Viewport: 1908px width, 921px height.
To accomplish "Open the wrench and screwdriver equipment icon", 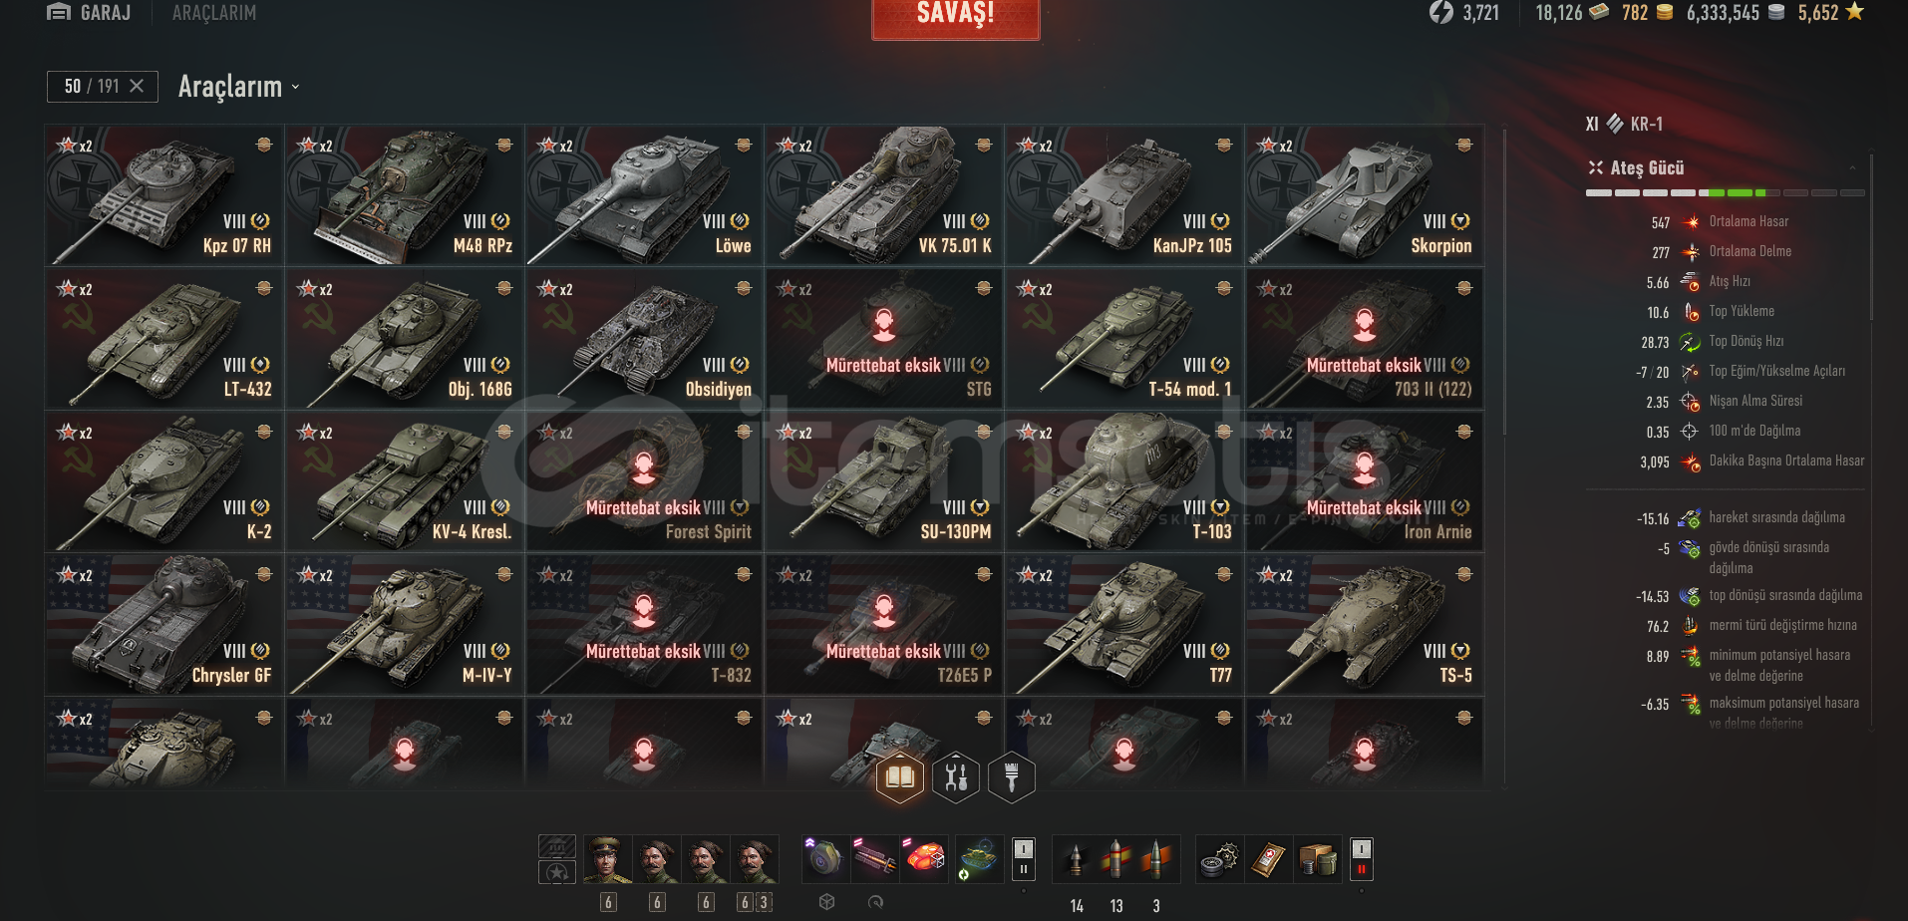I will [956, 776].
